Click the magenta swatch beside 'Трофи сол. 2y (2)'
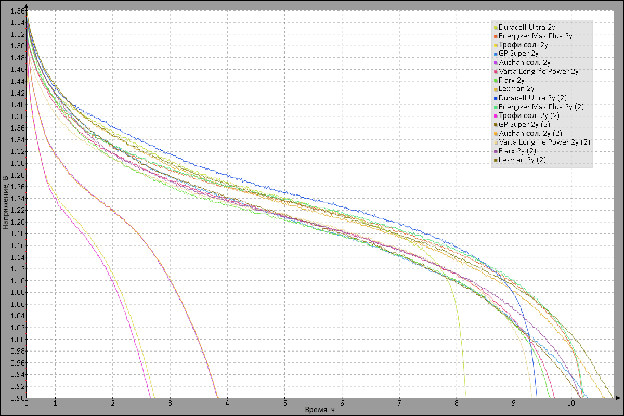Screen dimensions: 624x416 [x=496, y=116]
